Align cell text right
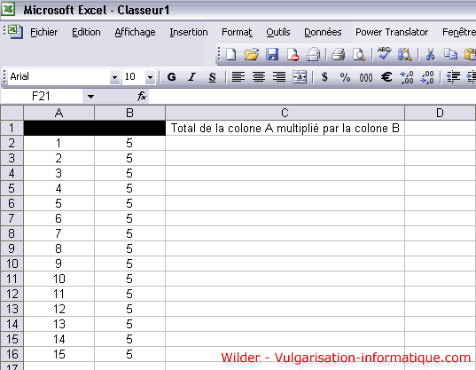Screen dimensions: 476x370 click(279, 77)
